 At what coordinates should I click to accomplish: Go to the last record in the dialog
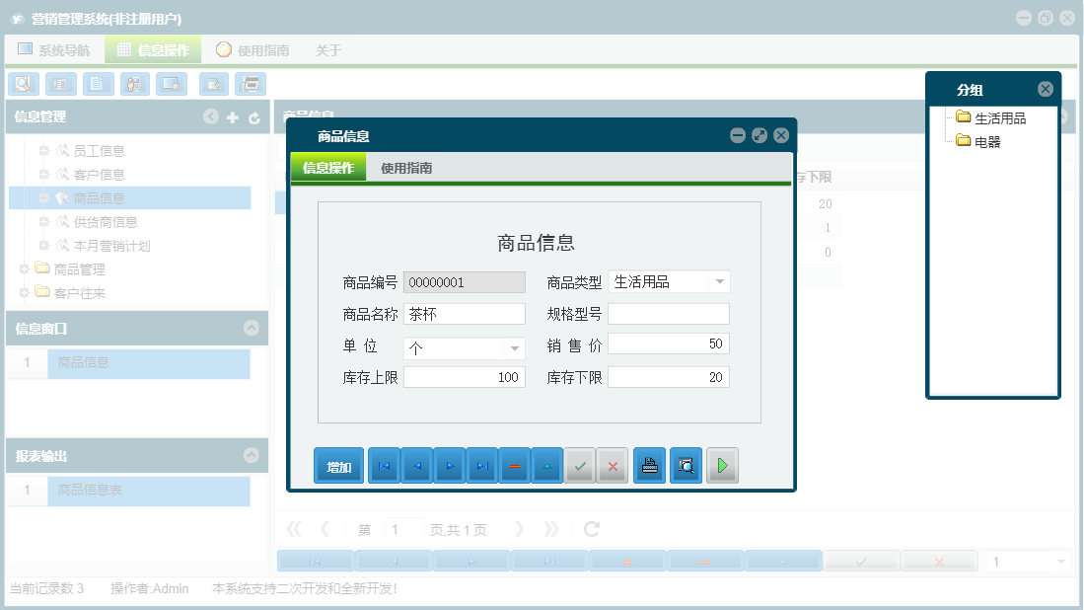click(481, 465)
